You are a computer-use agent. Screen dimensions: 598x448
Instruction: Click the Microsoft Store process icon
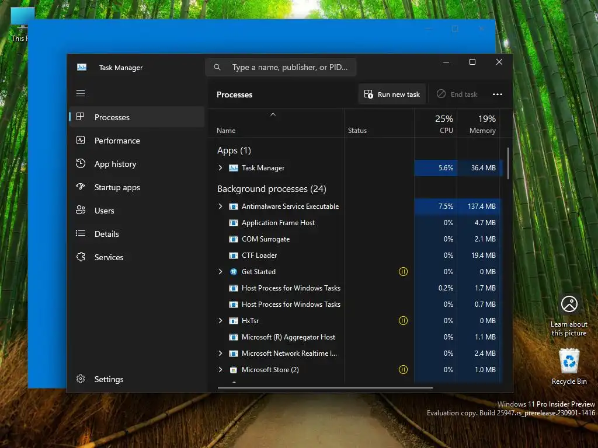(x=234, y=369)
